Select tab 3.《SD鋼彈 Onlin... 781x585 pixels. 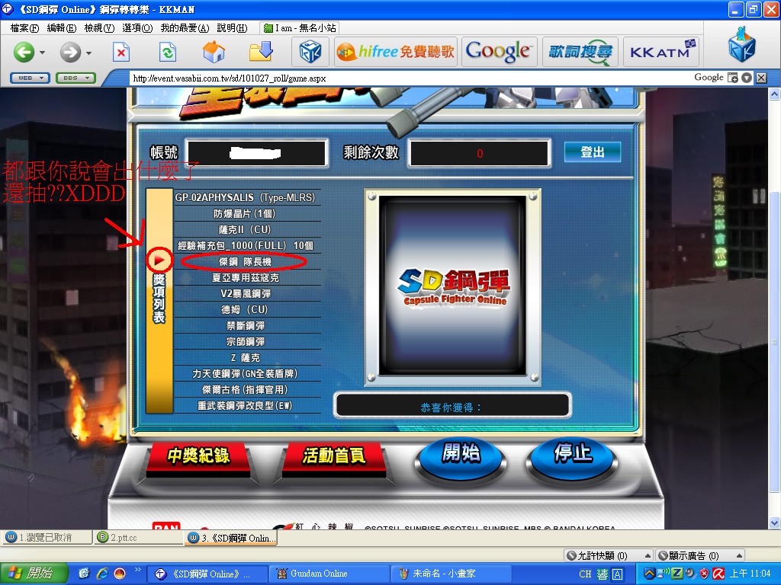click(231, 538)
